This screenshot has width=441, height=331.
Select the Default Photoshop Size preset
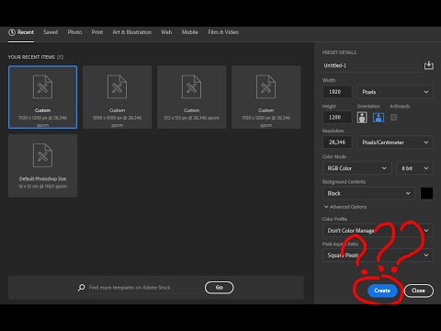point(42,165)
